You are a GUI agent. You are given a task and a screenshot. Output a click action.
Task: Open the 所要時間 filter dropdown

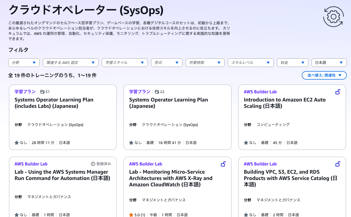(x=205, y=63)
